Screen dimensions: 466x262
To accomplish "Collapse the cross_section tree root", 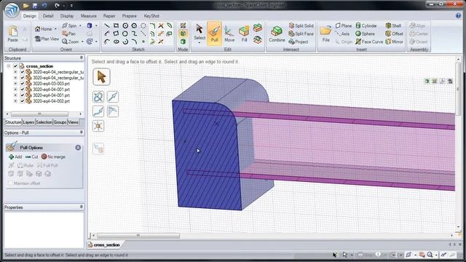I will click(9, 66).
